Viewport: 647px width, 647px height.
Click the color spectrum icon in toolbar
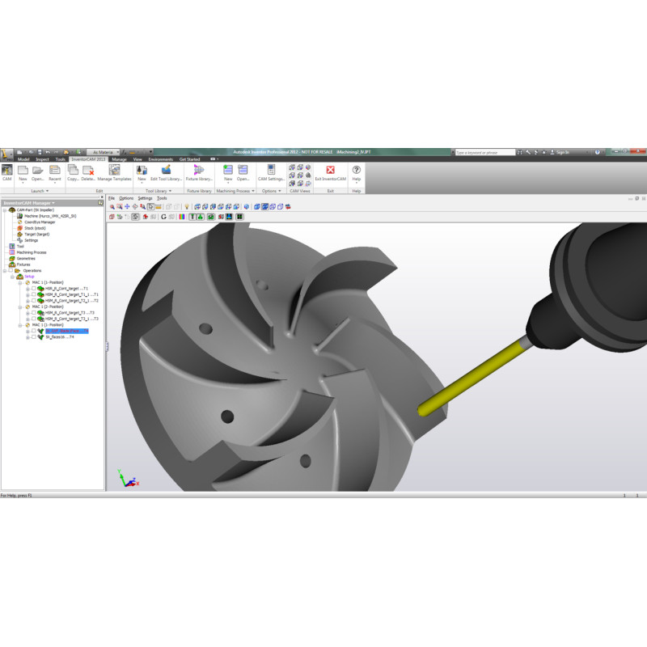[x=182, y=217]
